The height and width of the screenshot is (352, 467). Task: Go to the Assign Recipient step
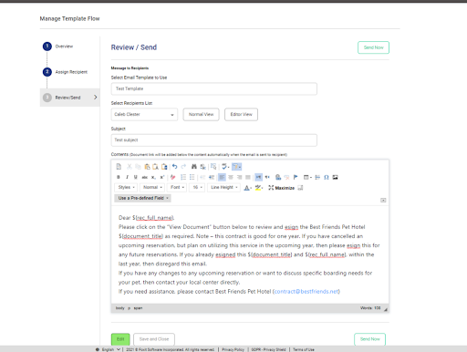[x=65, y=72]
